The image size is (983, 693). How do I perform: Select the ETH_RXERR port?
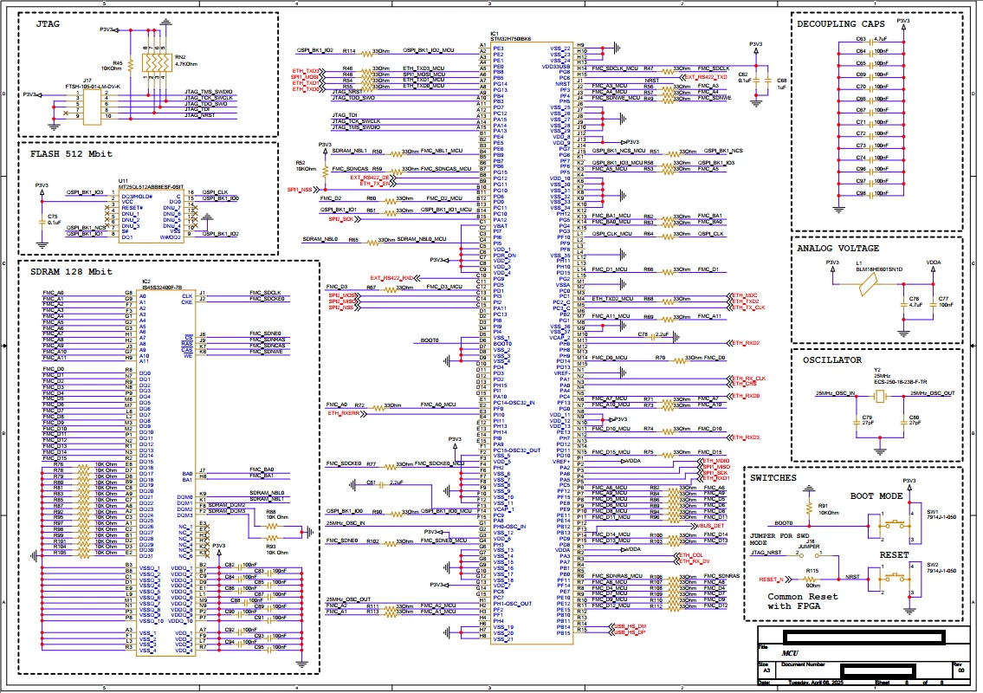[x=346, y=413]
